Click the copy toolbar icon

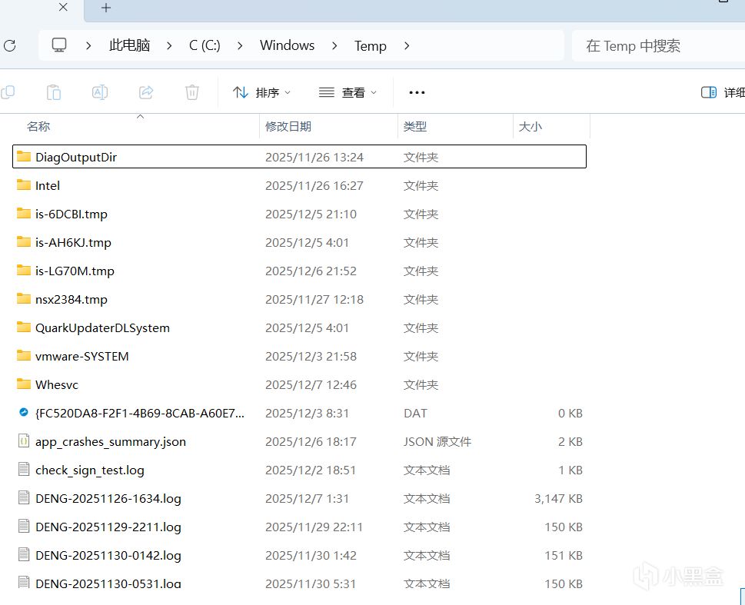(x=8, y=92)
